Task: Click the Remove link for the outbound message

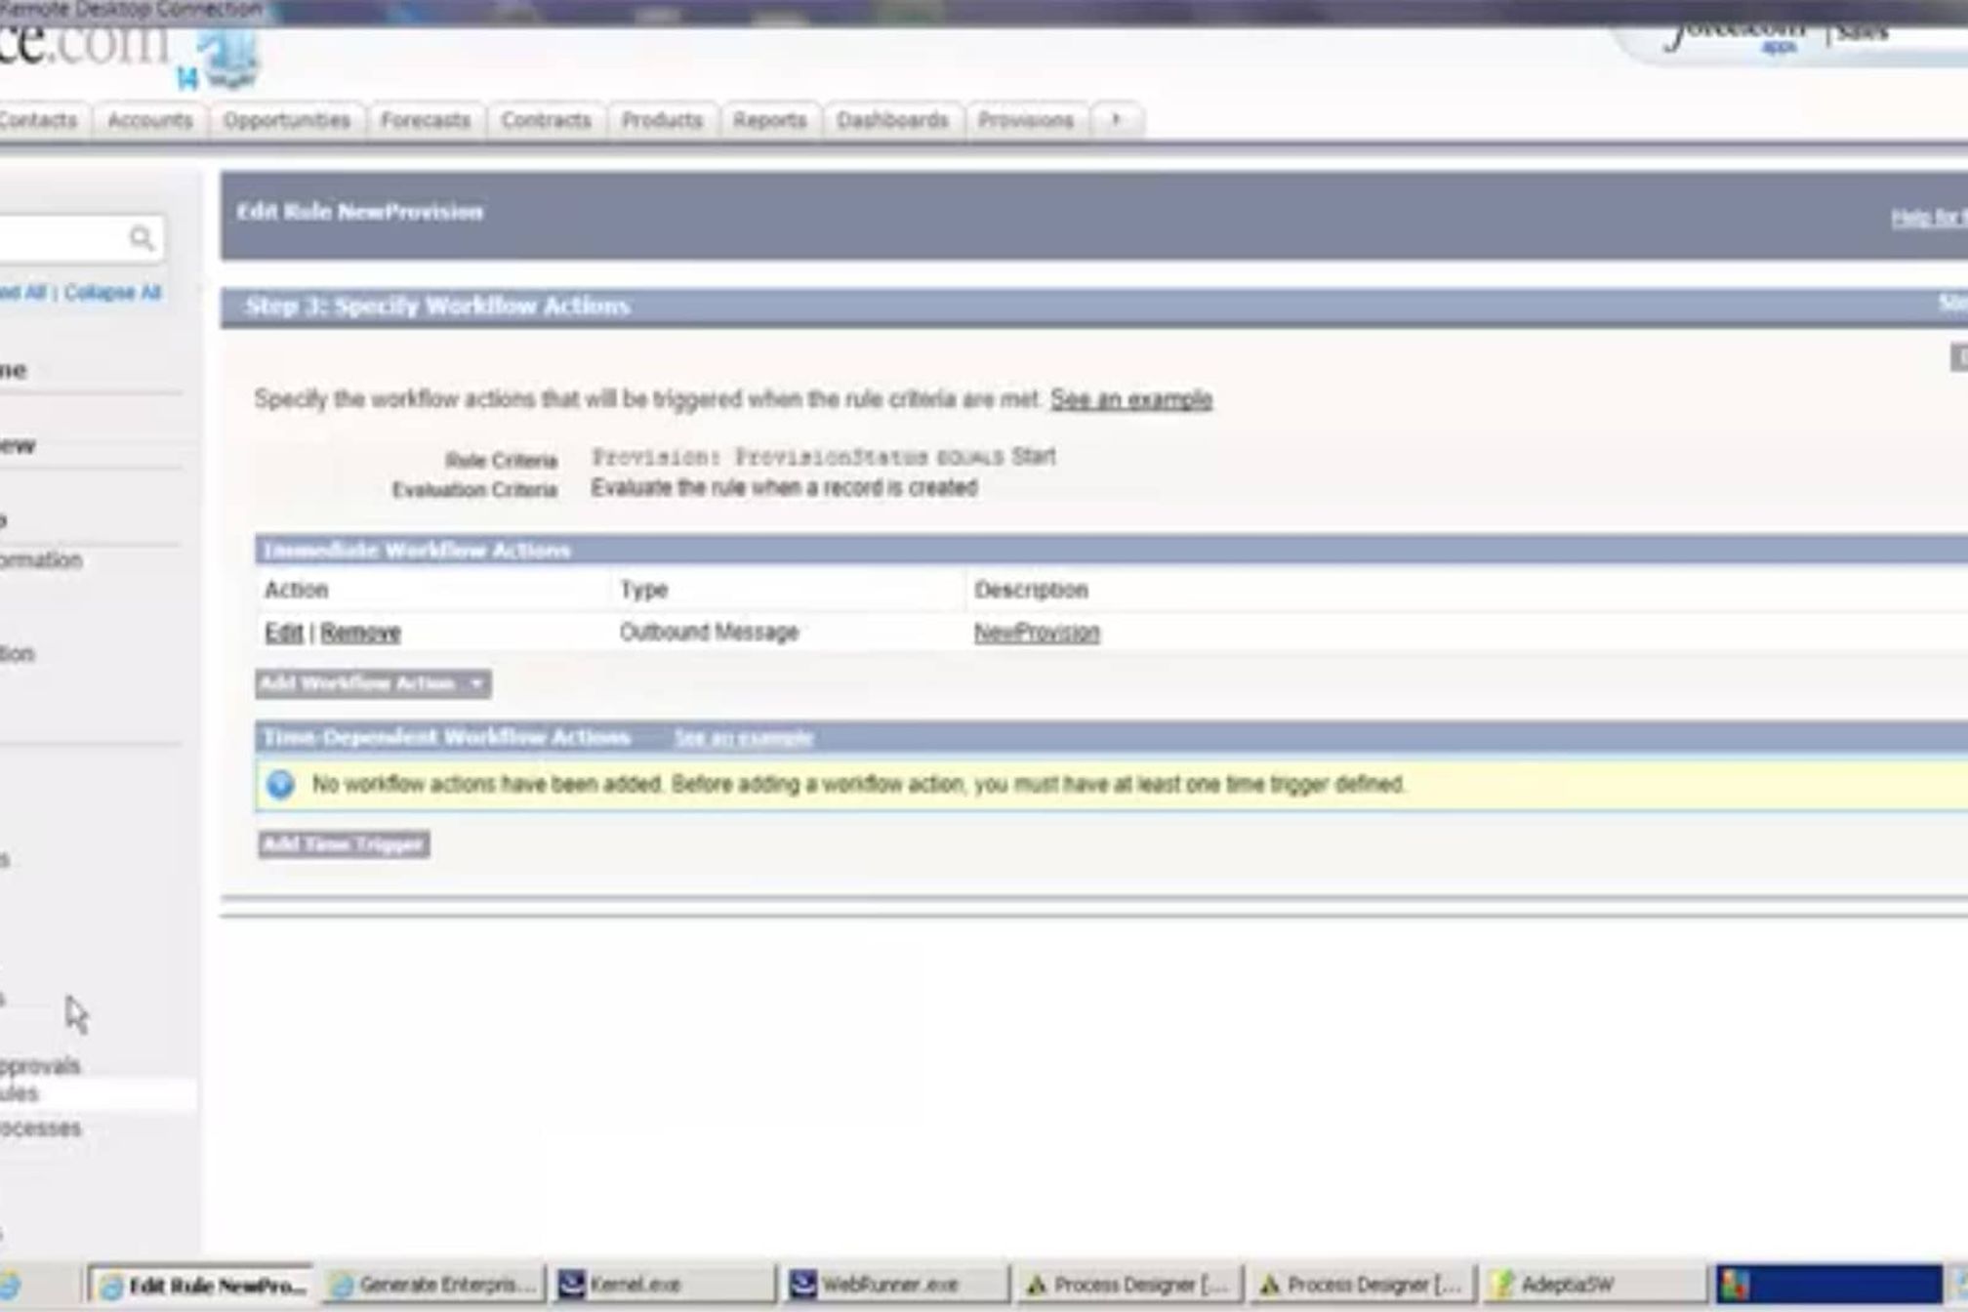Action: tap(360, 633)
